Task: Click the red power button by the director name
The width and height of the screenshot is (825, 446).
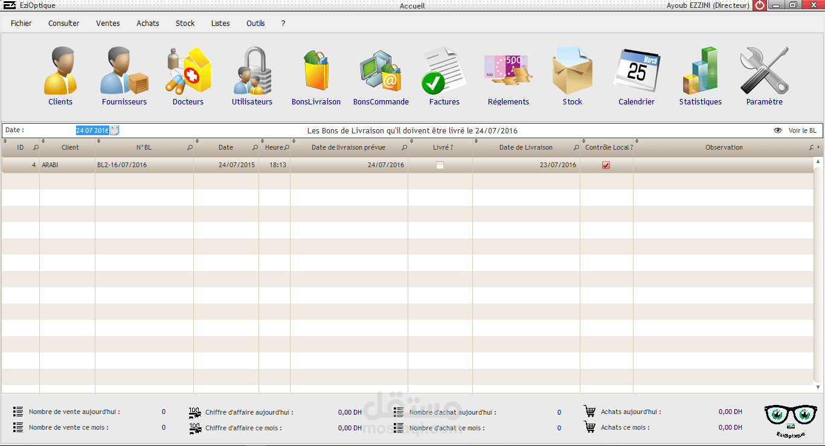Action: (x=760, y=5)
